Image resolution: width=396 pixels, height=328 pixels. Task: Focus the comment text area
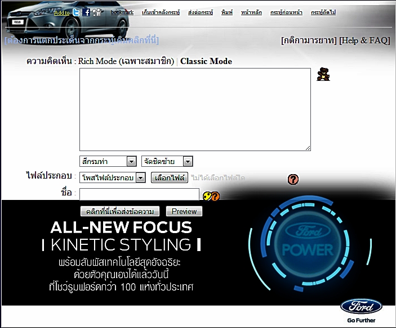point(195,110)
